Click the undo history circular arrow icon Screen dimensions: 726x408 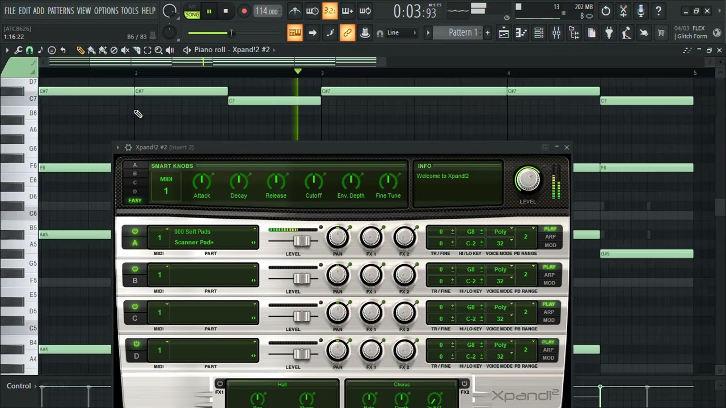(606, 11)
